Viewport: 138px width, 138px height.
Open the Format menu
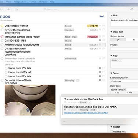[33, 2]
